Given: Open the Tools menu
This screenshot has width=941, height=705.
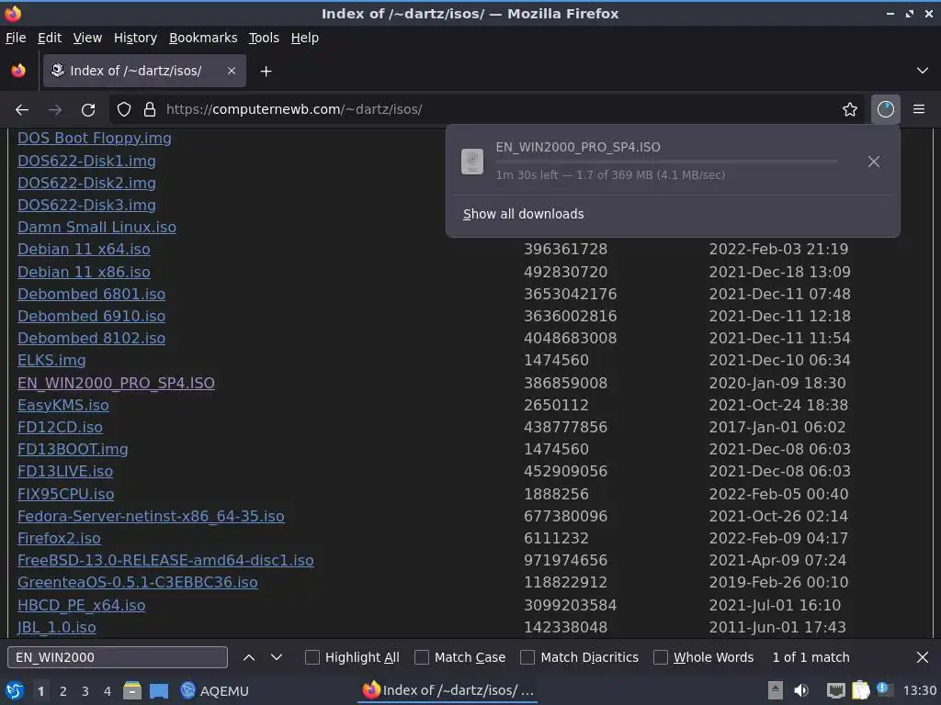Looking at the screenshot, I should (264, 38).
